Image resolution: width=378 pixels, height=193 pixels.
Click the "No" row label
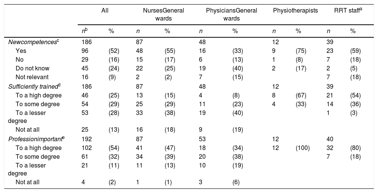click(19, 59)
